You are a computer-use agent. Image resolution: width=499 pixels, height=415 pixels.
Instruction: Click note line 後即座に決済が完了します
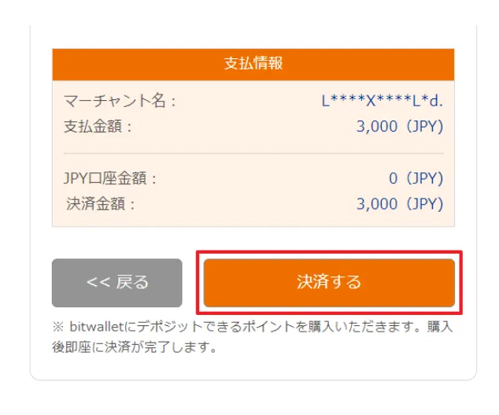pos(134,346)
